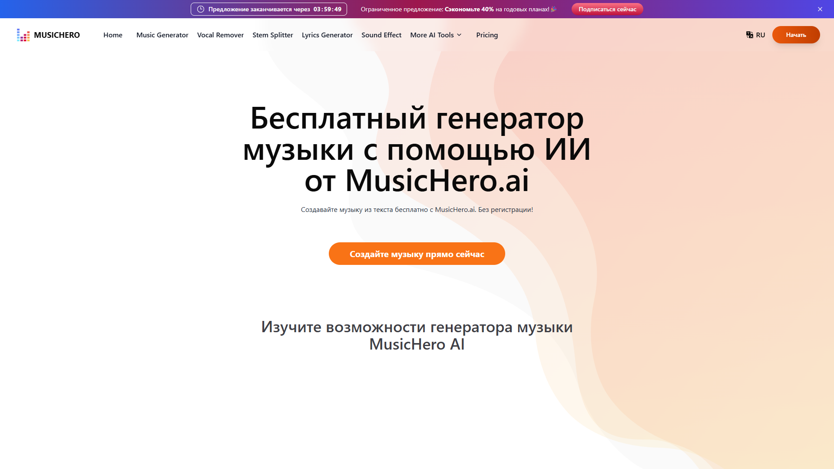Open Vocal Remover tool
Screen dimensions: 834x469
220,35
